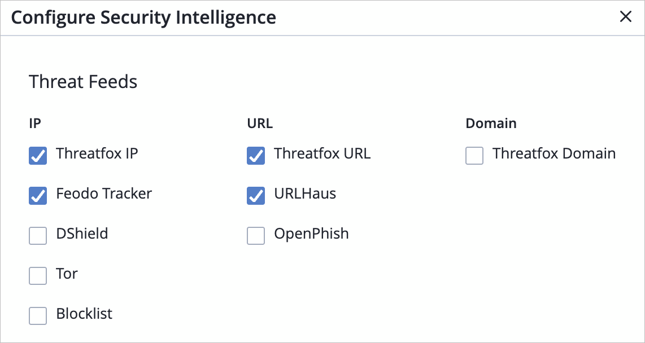Click the Threat Feeds section title
This screenshot has height=343, width=645.
point(83,81)
